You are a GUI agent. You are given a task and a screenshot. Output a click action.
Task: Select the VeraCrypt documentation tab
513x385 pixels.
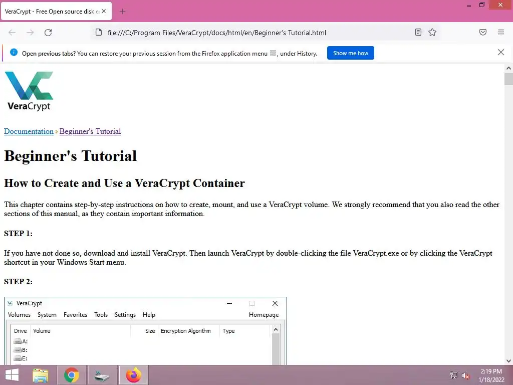56,11
